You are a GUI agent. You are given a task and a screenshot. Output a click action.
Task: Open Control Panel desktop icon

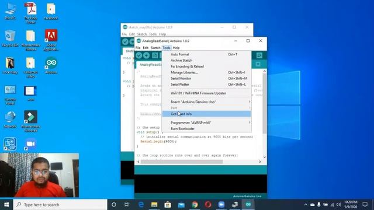tap(10, 94)
